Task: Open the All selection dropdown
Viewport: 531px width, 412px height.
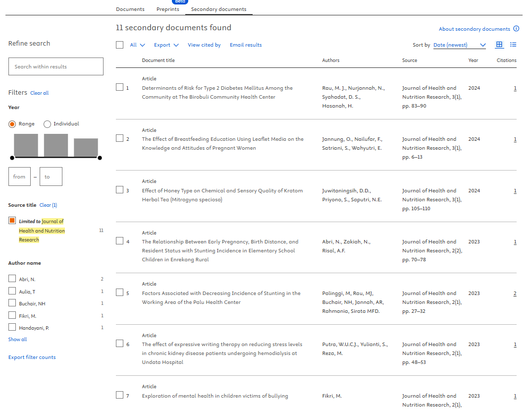Action: pyautogui.click(x=138, y=45)
